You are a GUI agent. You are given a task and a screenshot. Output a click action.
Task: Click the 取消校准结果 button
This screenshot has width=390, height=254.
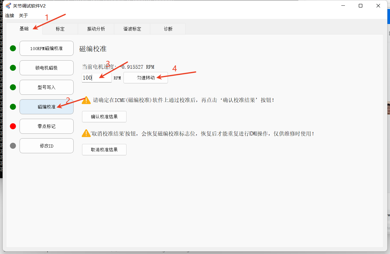click(104, 150)
